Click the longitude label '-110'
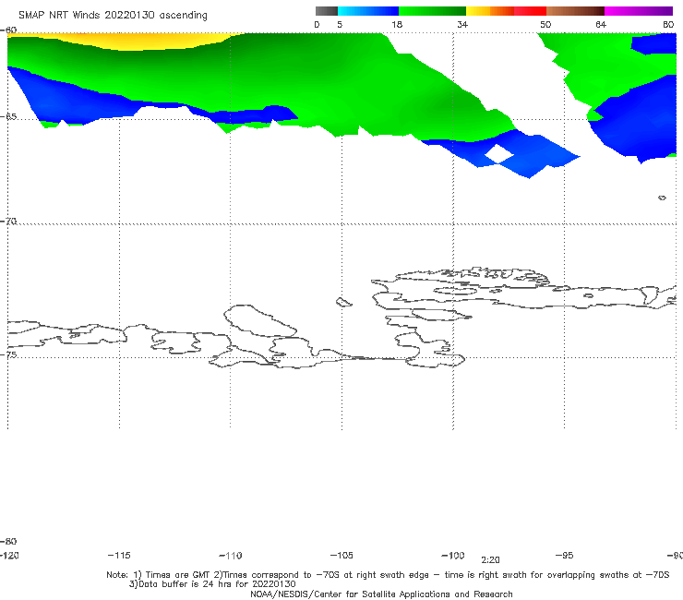Screen dimensions: 683x600 coord(231,556)
